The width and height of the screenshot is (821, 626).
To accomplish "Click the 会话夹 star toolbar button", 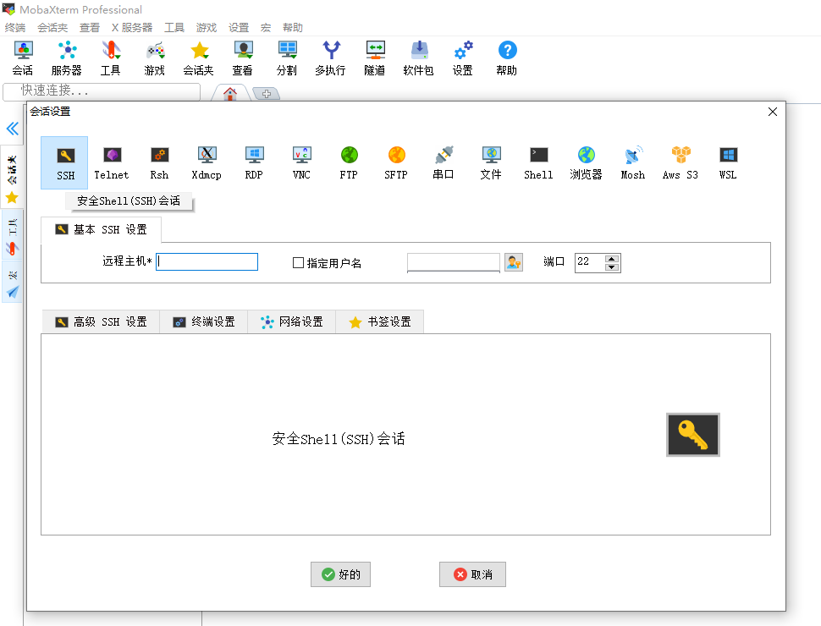I will 198,58.
